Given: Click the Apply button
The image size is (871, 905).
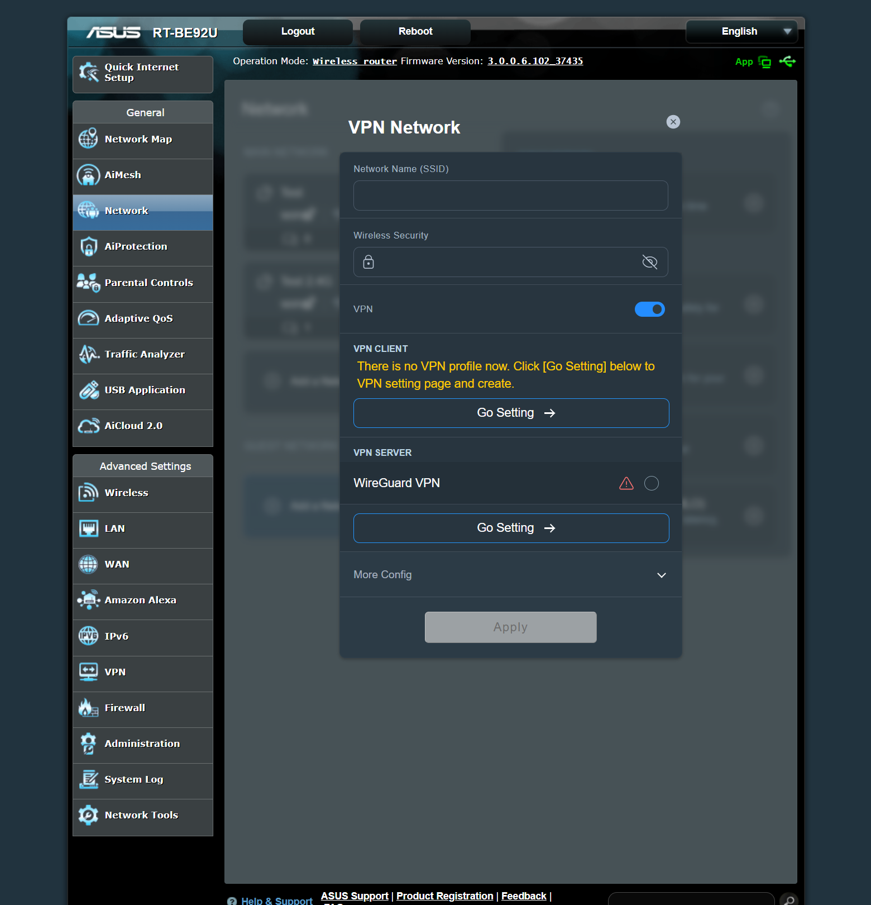Looking at the screenshot, I should 510,627.
